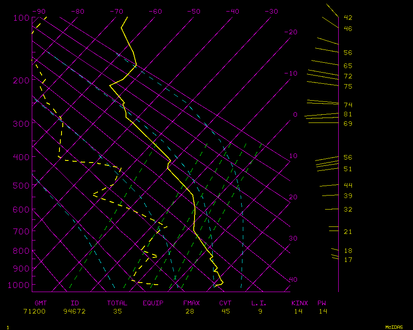Click the 100 pressure level label
413x330 pixels.
[x=21, y=18]
